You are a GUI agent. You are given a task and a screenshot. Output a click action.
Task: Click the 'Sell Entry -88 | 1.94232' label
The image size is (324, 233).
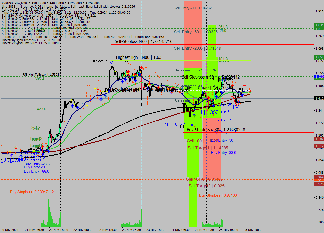(193, 8)
